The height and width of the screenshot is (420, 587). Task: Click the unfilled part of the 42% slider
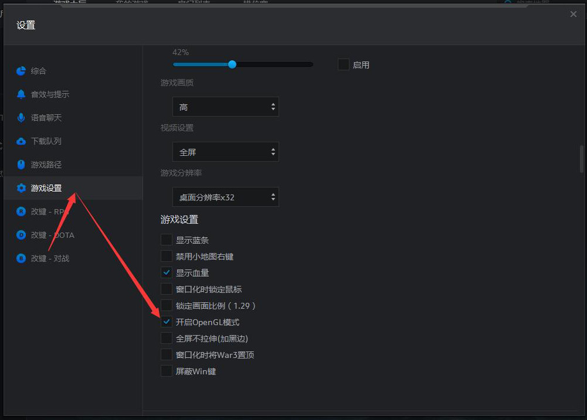[275, 64]
